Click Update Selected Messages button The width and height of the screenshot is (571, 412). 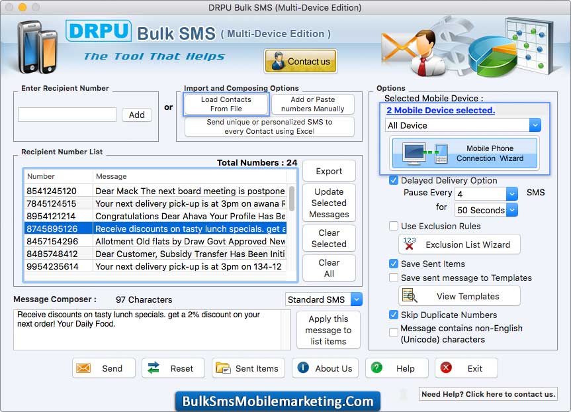coord(329,203)
